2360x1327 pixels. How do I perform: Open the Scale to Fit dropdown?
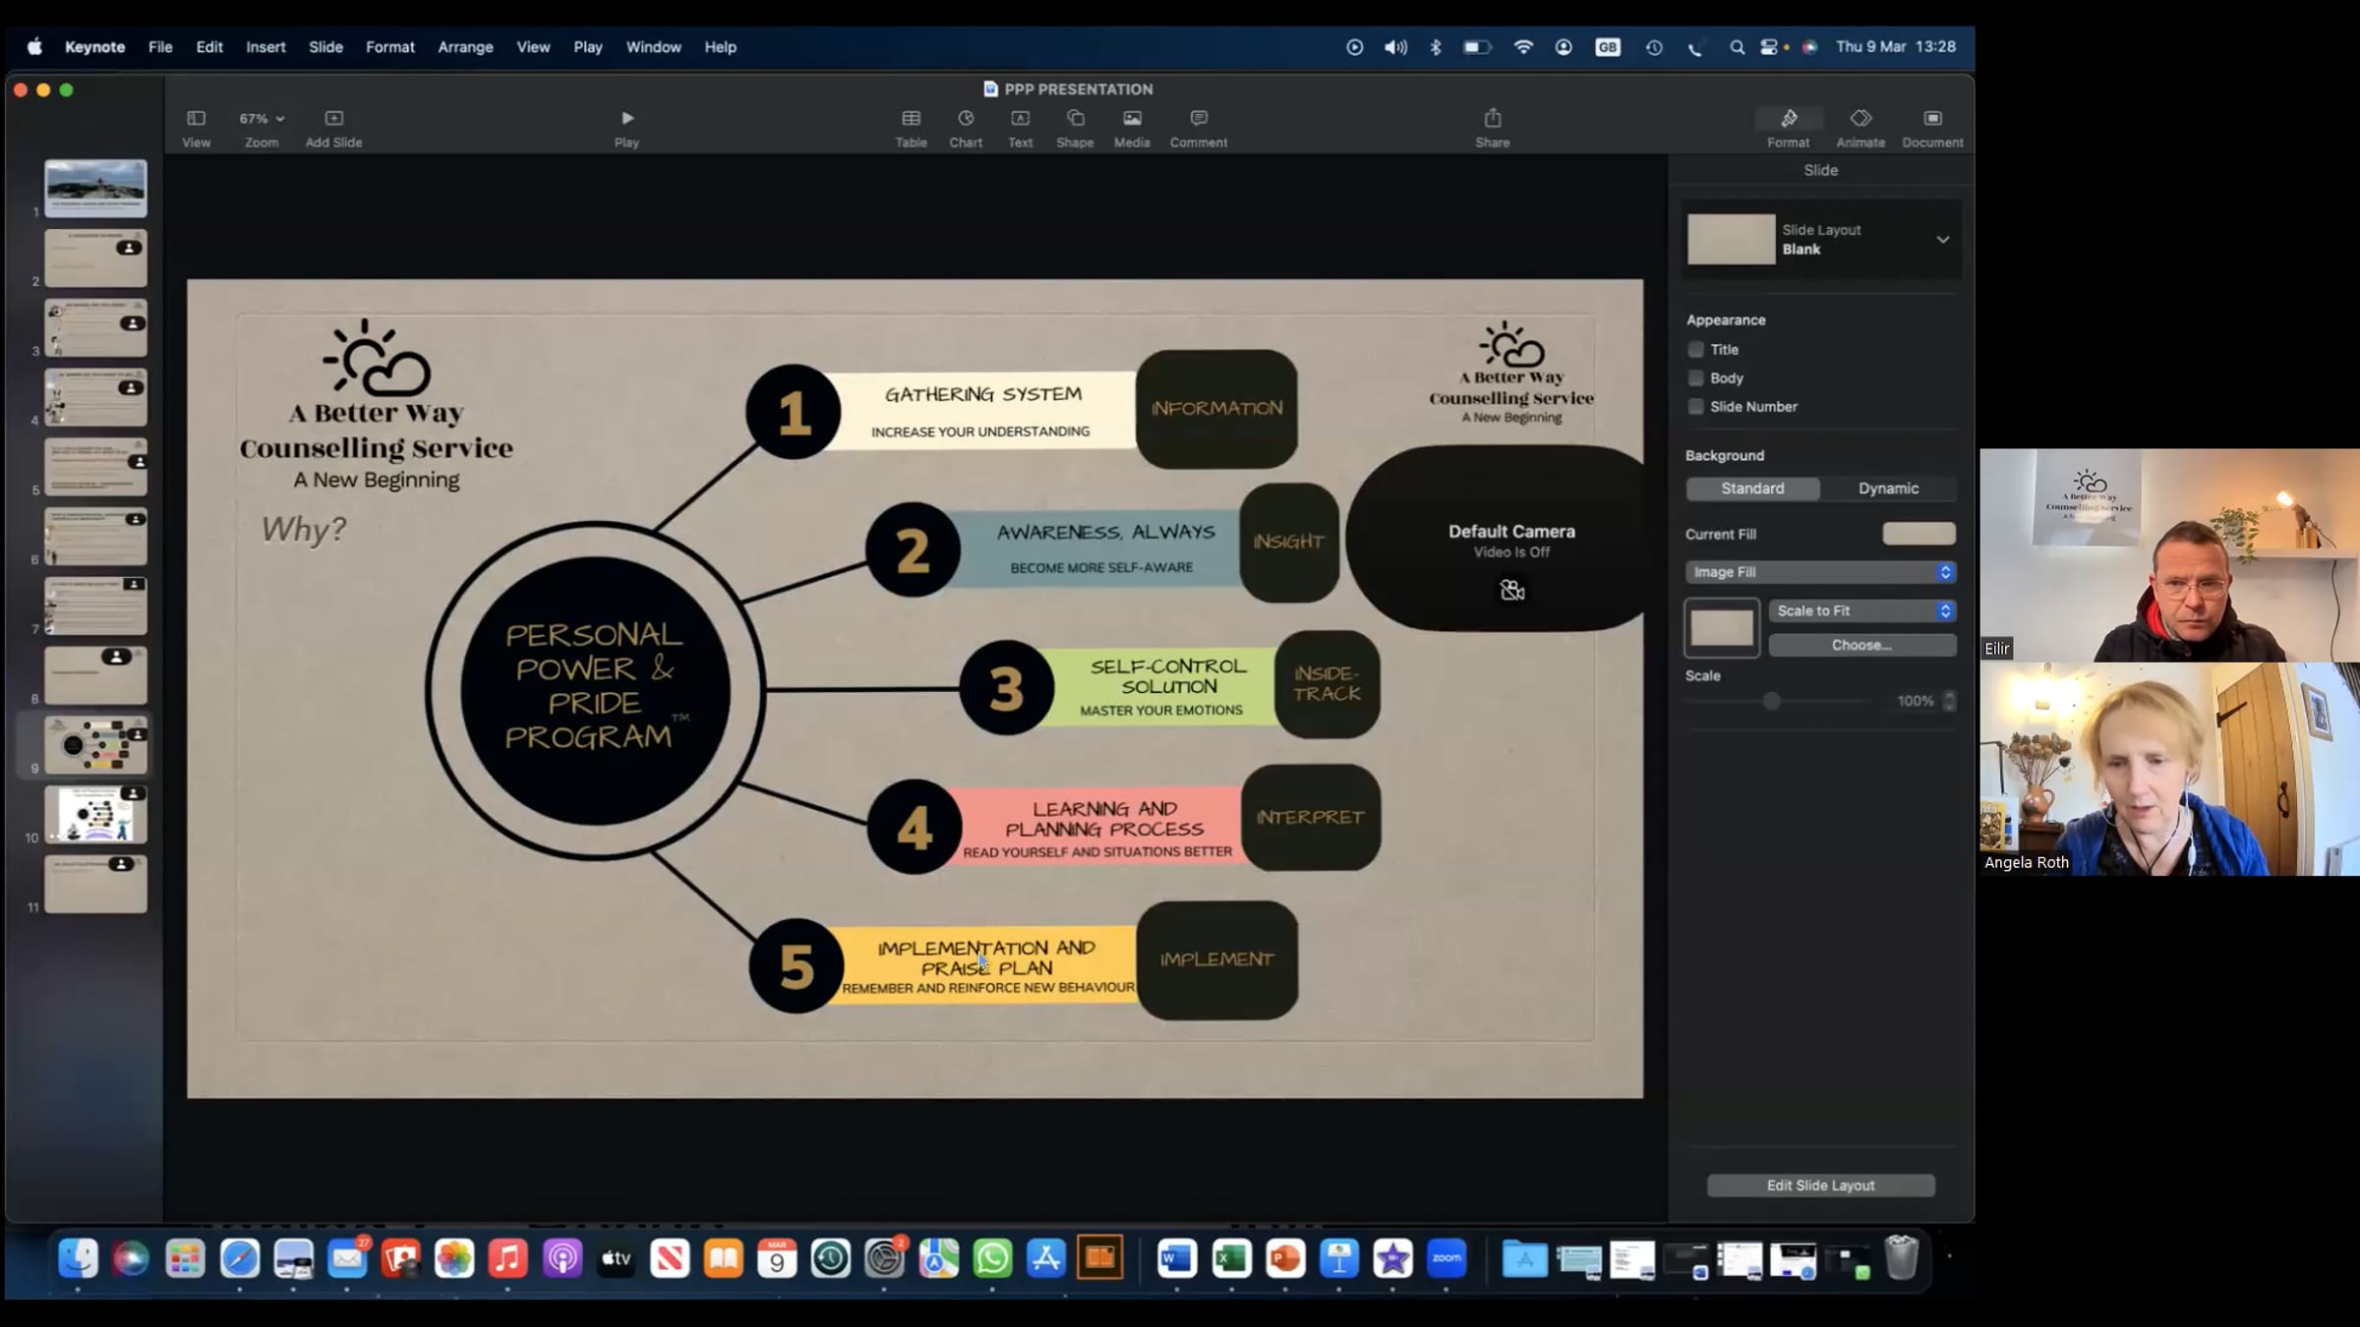pos(1862,611)
